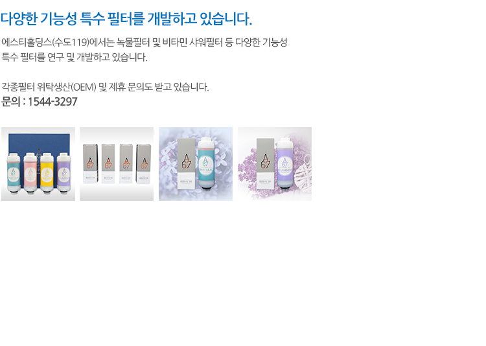This screenshot has width=486, height=346.
Task: Click the third gray A67 box from left
Action: tap(126, 164)
